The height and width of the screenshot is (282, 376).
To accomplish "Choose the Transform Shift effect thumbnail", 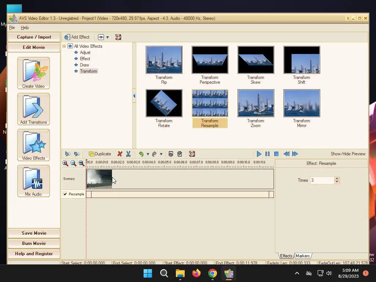I will tap(302, 60).
